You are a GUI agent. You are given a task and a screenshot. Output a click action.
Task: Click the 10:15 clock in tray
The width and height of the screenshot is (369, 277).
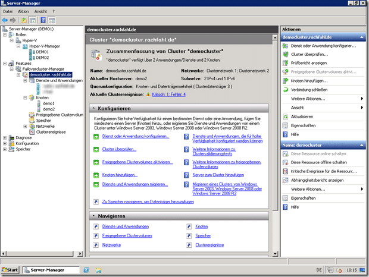point(352,270)
